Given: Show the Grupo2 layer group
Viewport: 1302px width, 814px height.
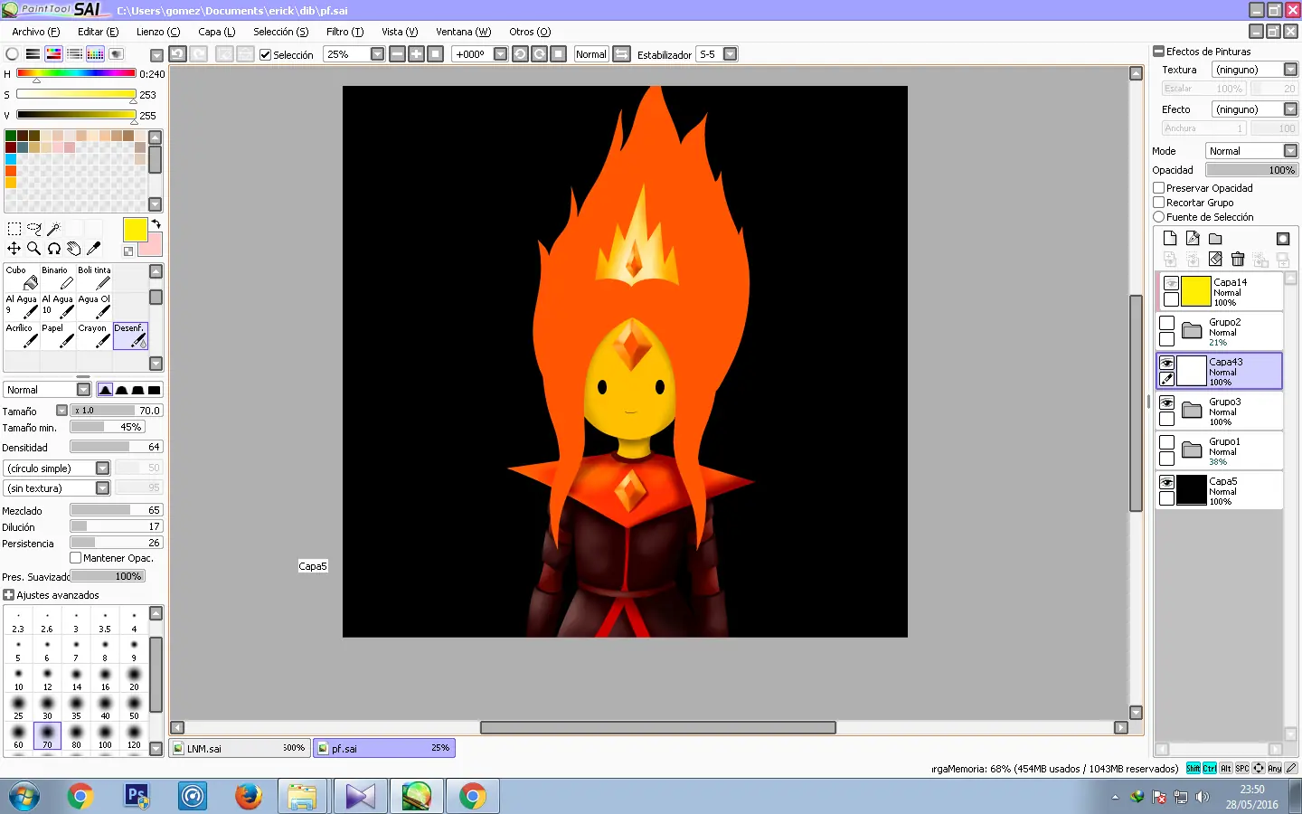Looking at the screenshot, I should coord(1167,323).
